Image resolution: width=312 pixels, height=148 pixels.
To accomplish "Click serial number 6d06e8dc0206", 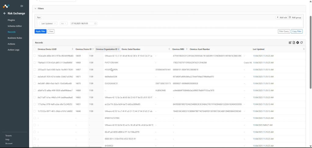I will 111,76.
